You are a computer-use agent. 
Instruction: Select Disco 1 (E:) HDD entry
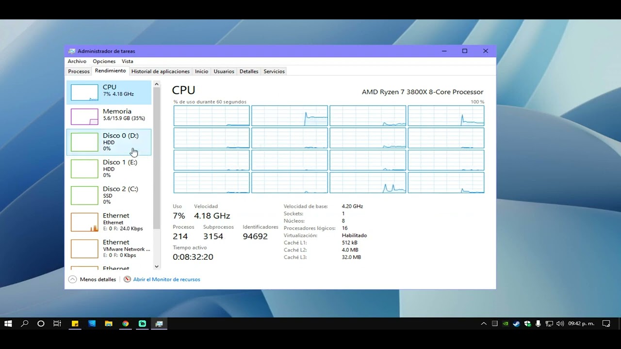(x=109, y=169)
